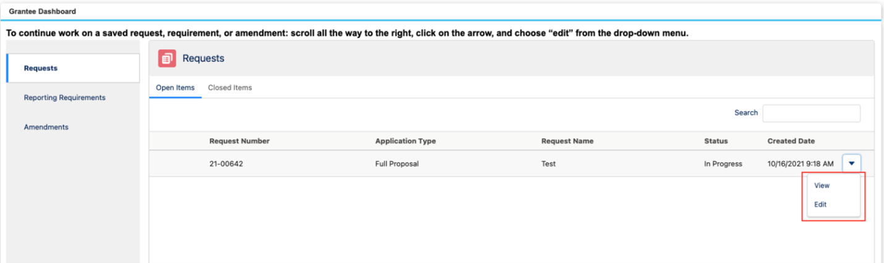This screenshot has height=263, width=884.
Task: Click into the Search input field
Action: pos(811,113)
